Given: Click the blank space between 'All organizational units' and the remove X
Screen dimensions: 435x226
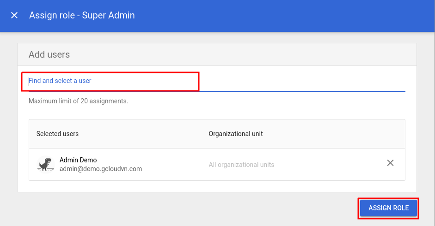Looking at the screenshot, I should coord(328,165).
